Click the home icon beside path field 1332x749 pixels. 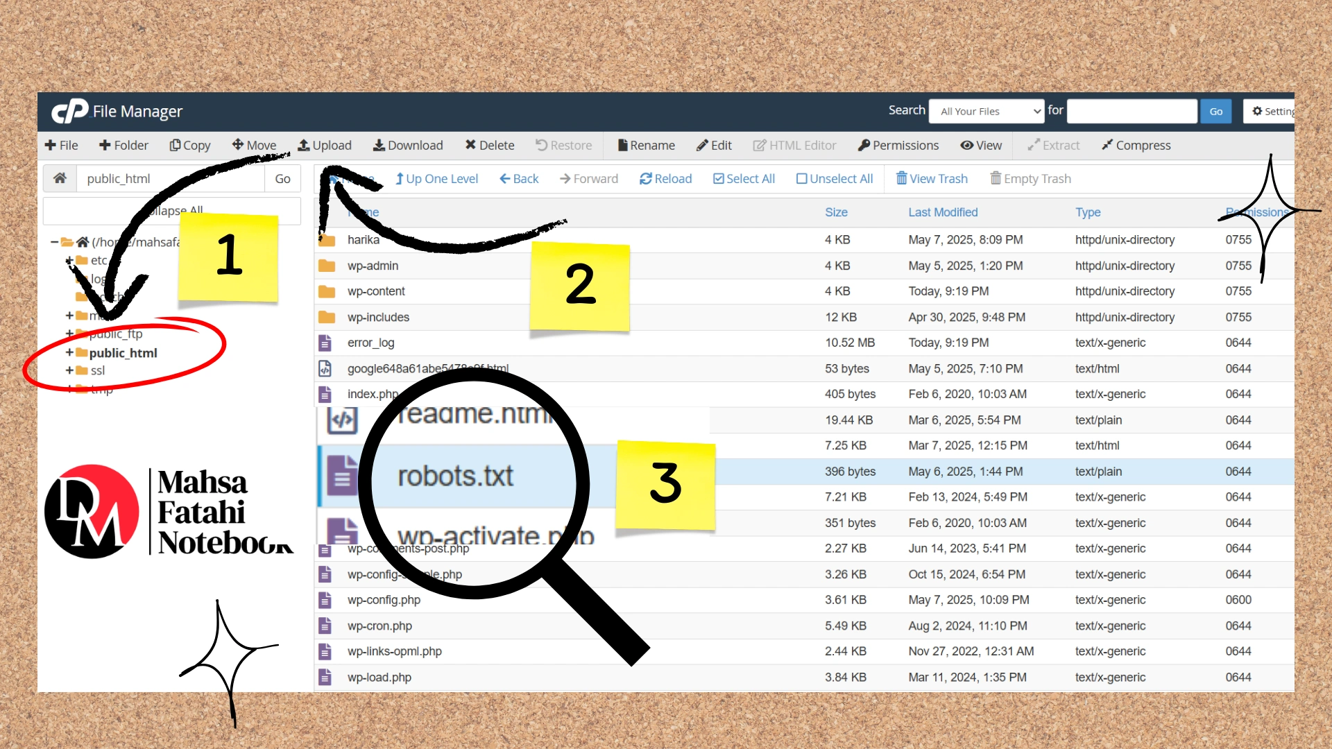click(x=60, y=178)
